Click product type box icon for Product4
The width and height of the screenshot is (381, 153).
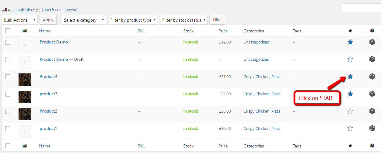point(372,76)
